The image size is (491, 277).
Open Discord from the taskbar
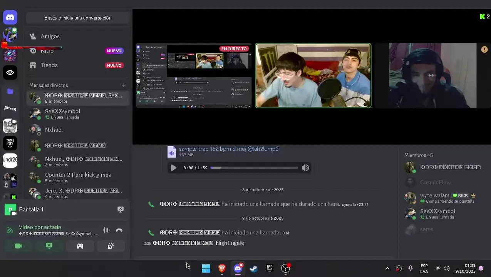click(x=238, y=268)
